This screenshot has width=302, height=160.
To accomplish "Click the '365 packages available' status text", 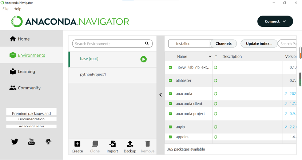I will click(186, 149).
